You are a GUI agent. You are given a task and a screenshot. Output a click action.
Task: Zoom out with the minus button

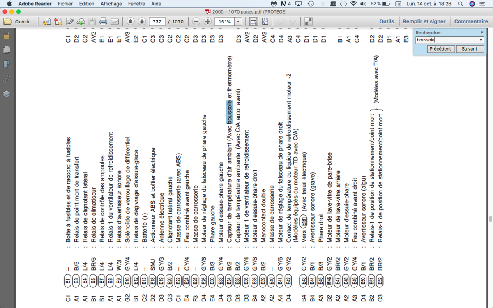(196, 21)
